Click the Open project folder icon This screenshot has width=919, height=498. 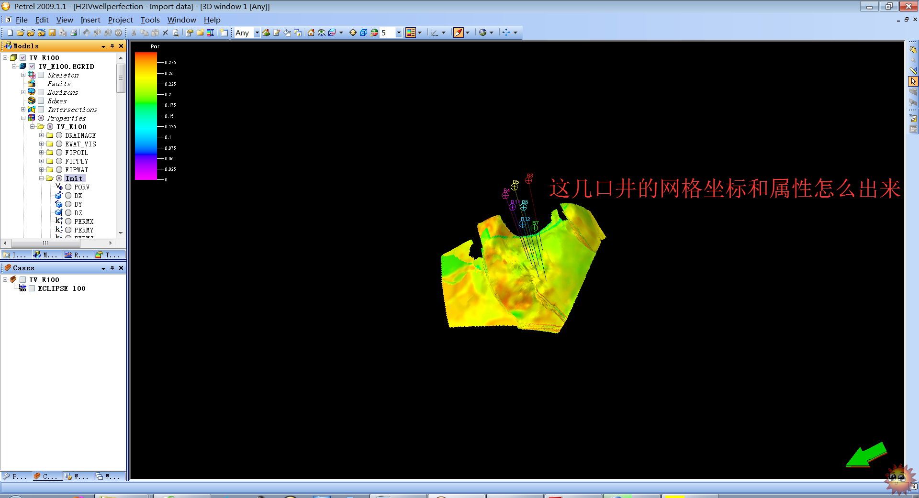coord(21,33)
